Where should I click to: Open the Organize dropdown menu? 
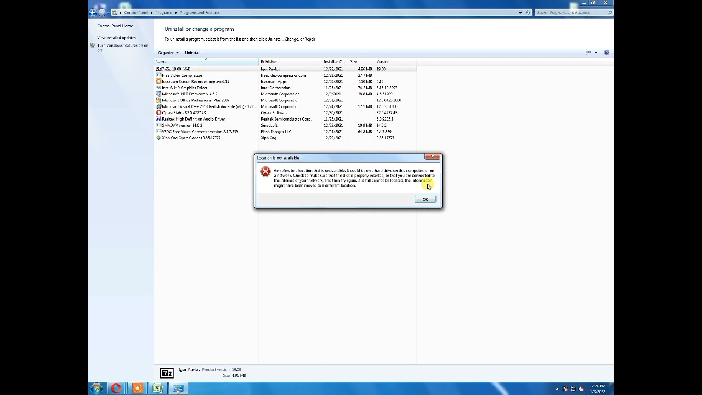click(x=168, y=53)
